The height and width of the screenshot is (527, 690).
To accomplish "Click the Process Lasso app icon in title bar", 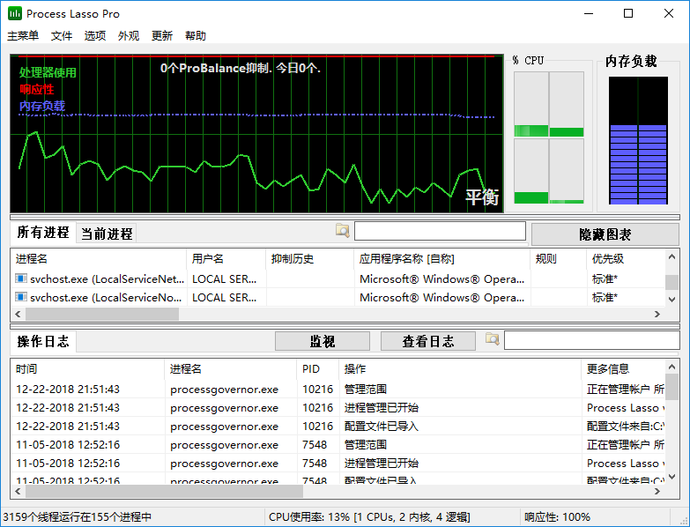I will click(x=14, y=13).
